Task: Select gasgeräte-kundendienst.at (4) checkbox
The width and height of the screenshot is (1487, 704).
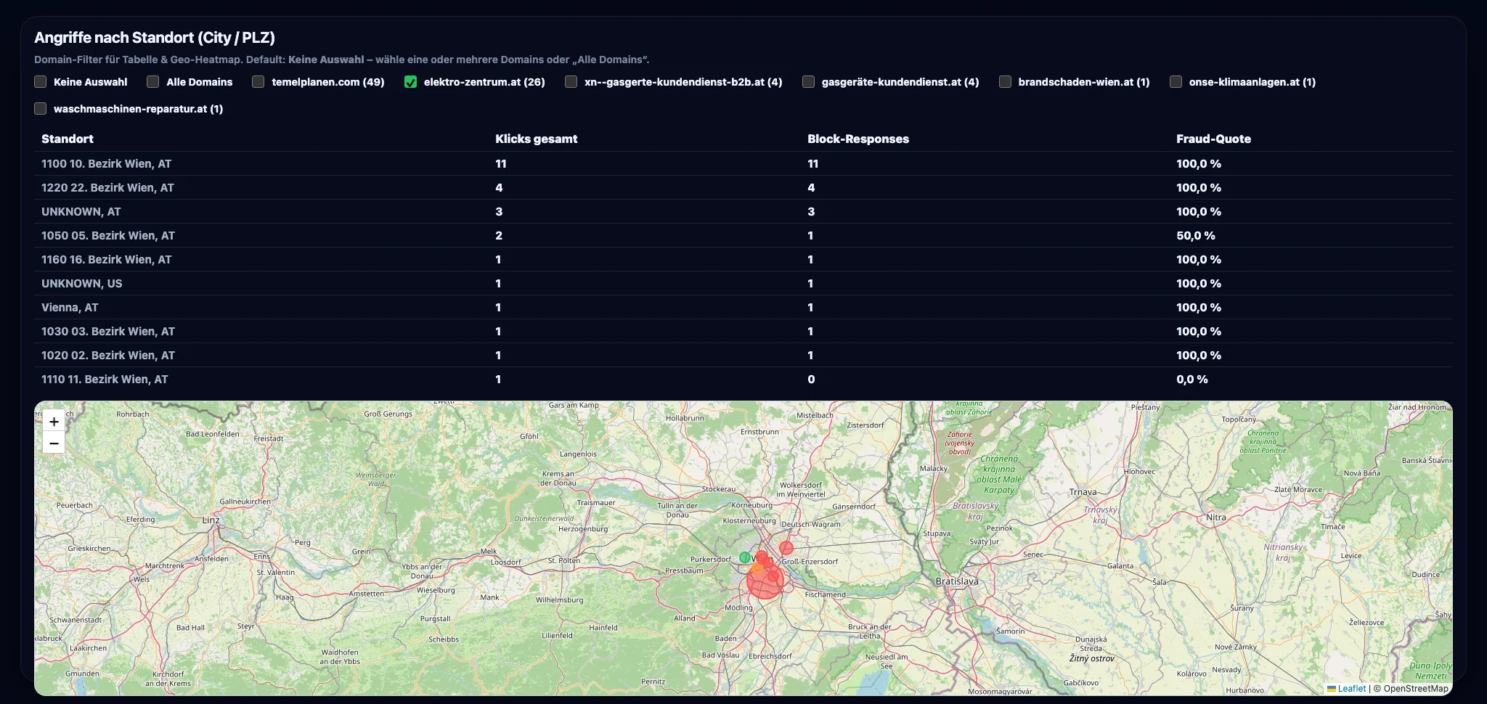Action: tap(808, 81)
